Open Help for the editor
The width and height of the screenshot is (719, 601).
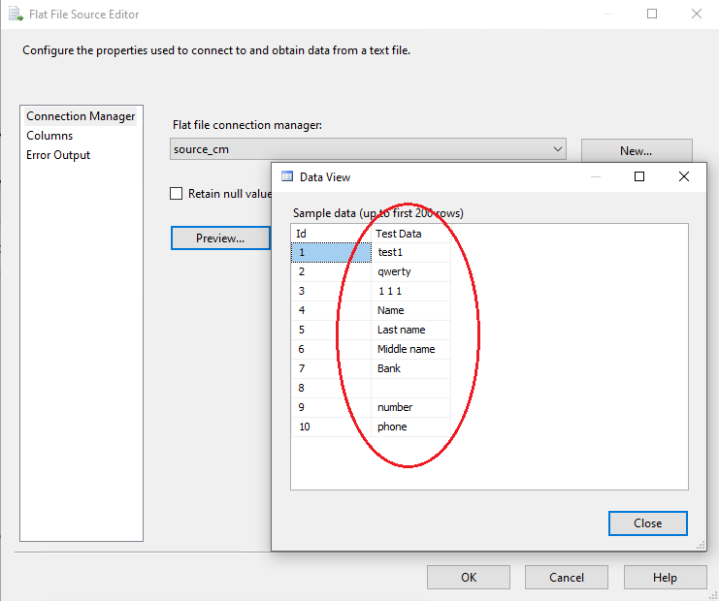pos(665,578)
